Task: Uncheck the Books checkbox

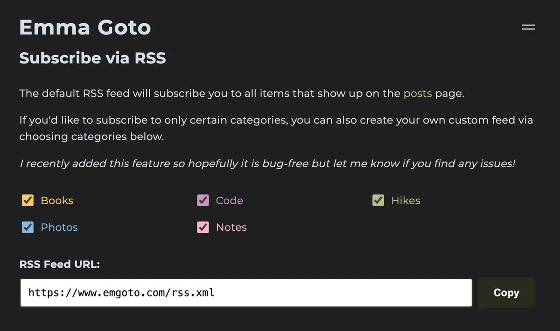Action: [28, 200]
